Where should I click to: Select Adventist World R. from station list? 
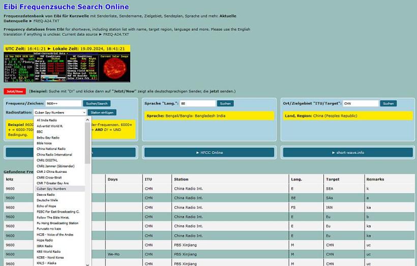pos(60,126)
